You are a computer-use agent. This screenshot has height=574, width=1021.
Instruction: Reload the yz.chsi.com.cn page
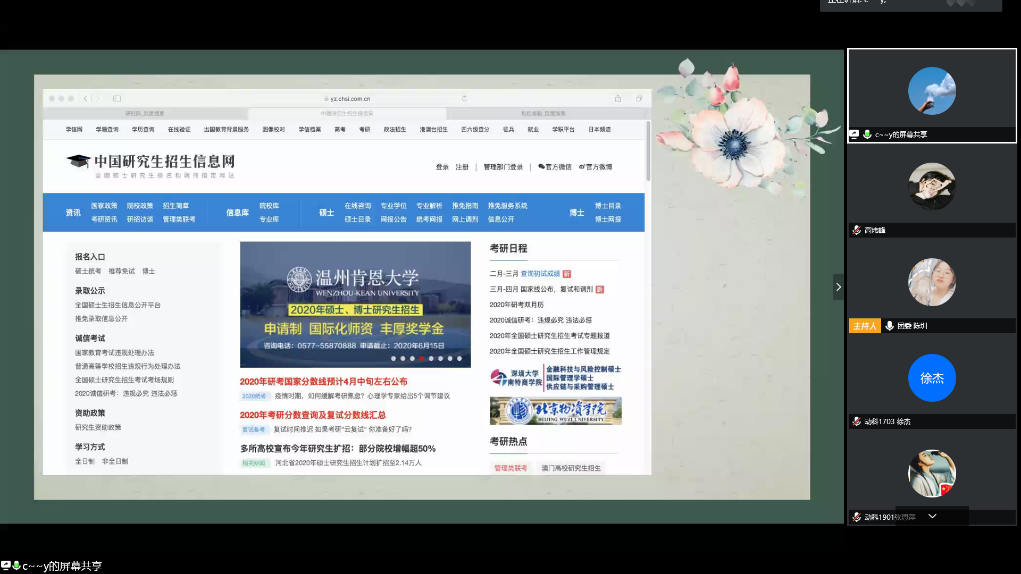click(x=464, y=98)
